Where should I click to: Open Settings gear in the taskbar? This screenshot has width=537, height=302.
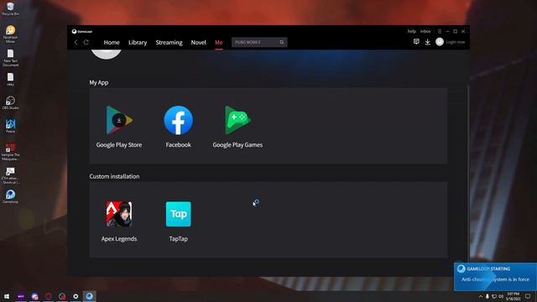click(76, 296)
